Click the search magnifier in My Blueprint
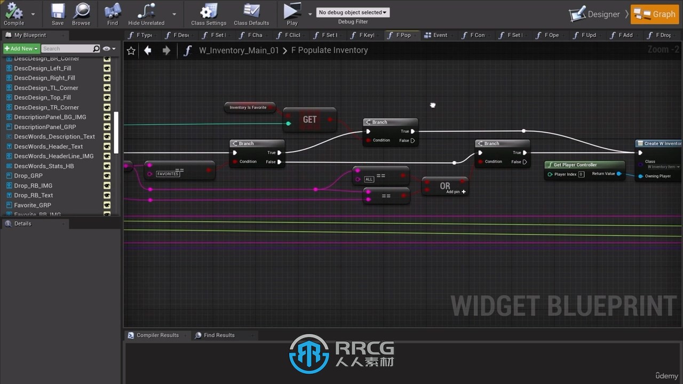This screenshot has width=683, height=384. point(96,49)
